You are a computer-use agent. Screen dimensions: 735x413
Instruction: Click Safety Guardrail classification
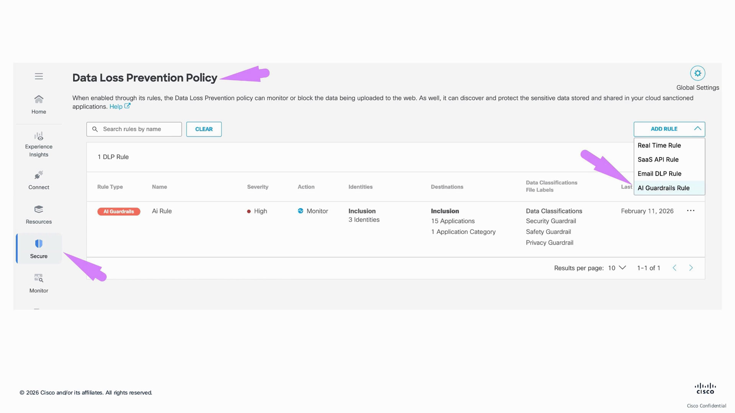[548, 232]
